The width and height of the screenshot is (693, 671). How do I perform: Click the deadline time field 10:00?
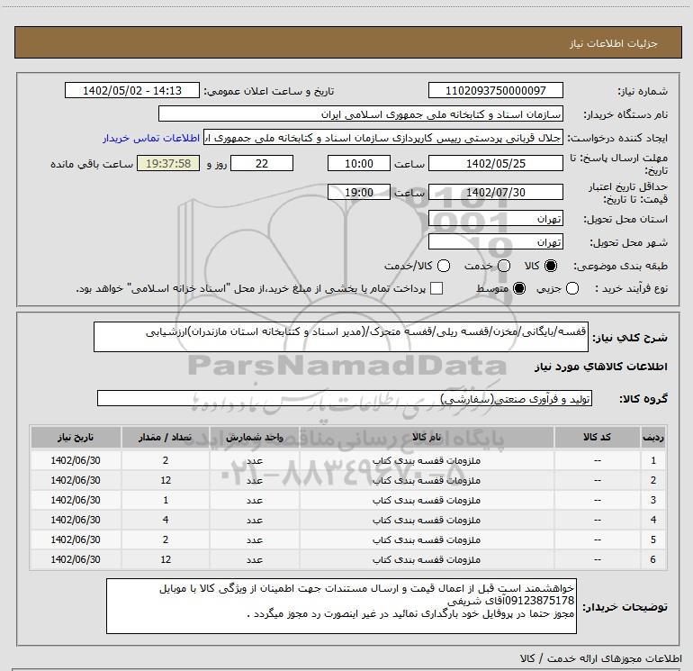pos(359,163)
